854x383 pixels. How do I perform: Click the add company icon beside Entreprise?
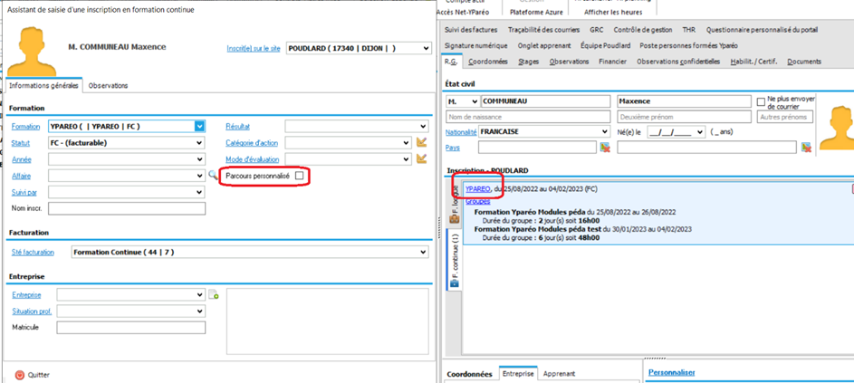214,295
